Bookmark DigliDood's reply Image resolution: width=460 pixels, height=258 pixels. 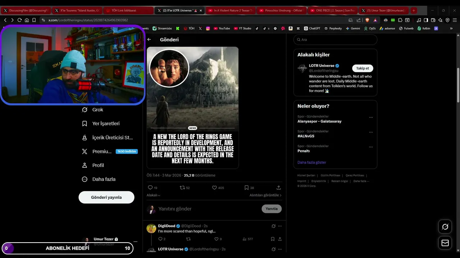point(273,239)
